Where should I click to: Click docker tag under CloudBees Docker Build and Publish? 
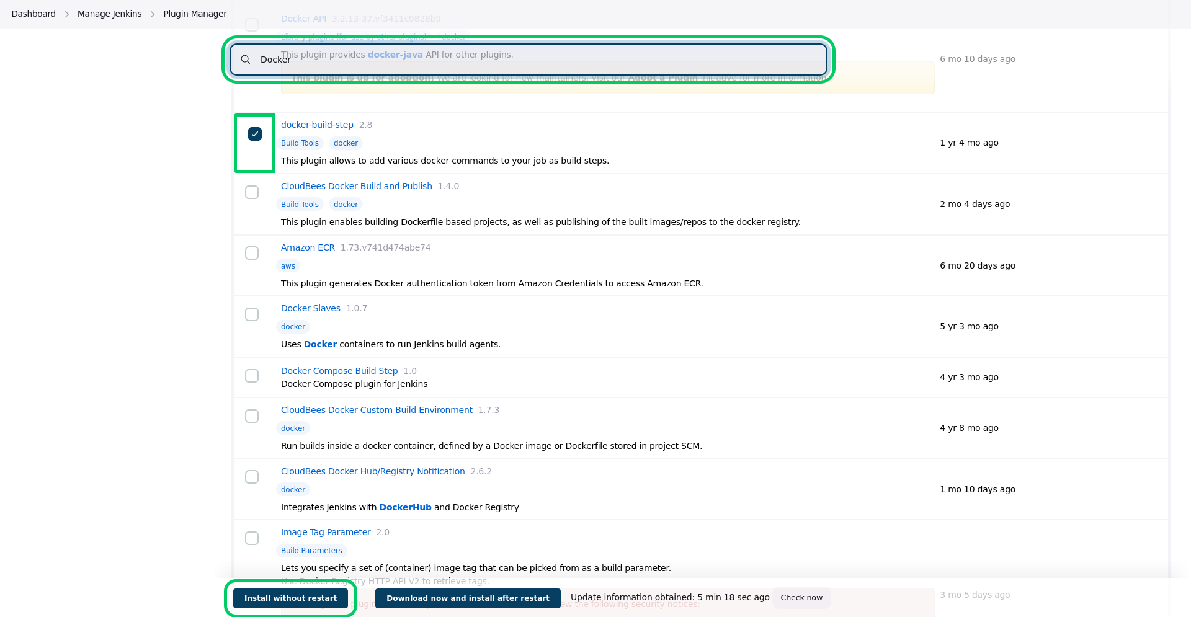point(346,205)
